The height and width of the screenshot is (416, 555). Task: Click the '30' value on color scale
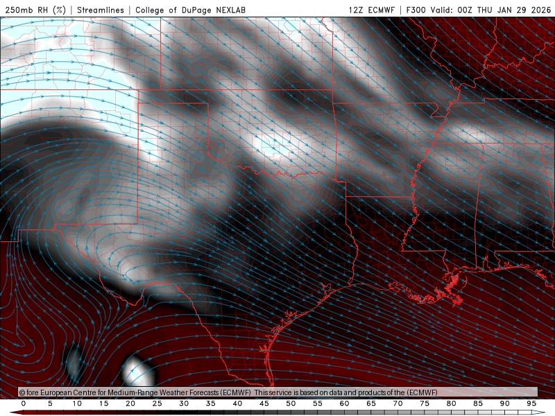[x=184, y=404]
